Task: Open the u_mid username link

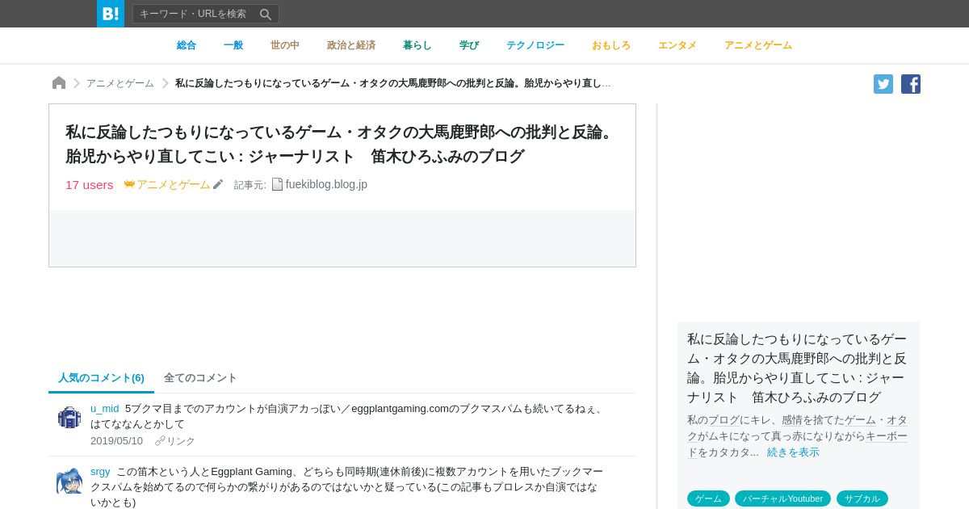Action: coord(105,409)
